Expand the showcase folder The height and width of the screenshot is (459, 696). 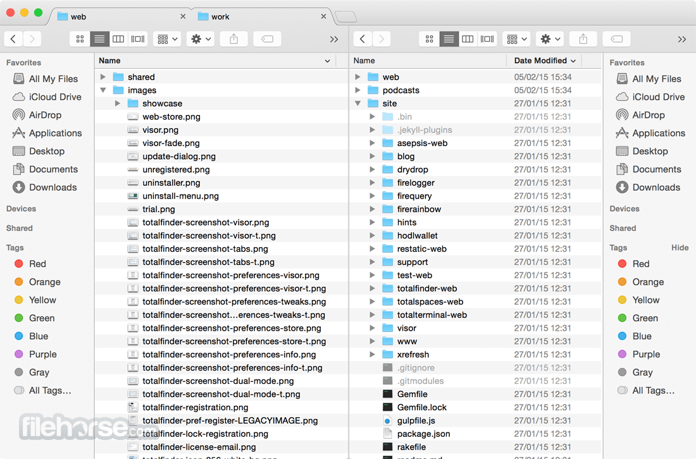118,103
